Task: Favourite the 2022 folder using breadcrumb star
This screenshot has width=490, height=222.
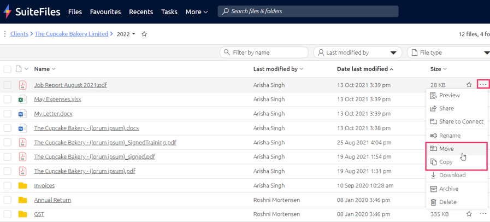Action: pyautogui.click(x=144, y=34)
